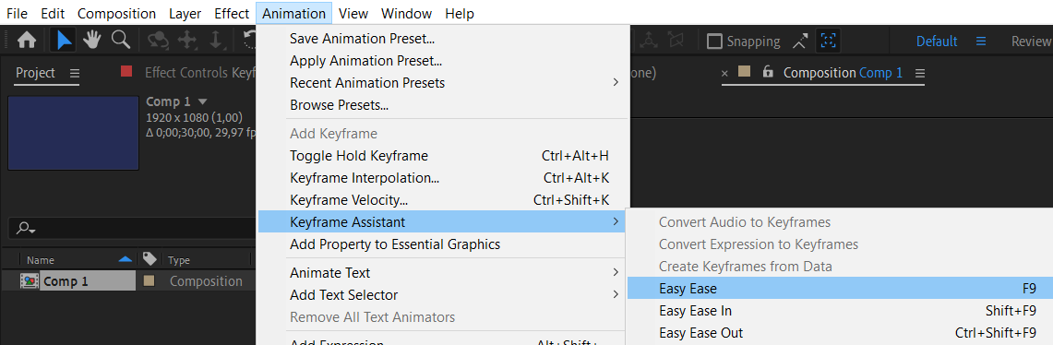Switch to the Default workspace

point(937,42)
